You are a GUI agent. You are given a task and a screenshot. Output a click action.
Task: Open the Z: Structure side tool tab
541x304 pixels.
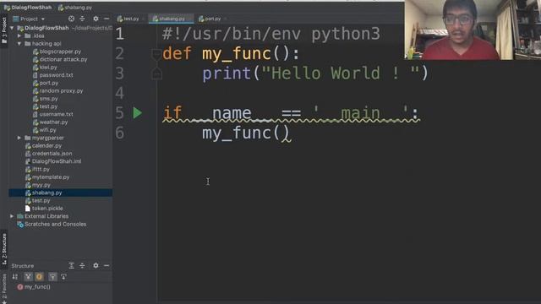click(4, 249)
